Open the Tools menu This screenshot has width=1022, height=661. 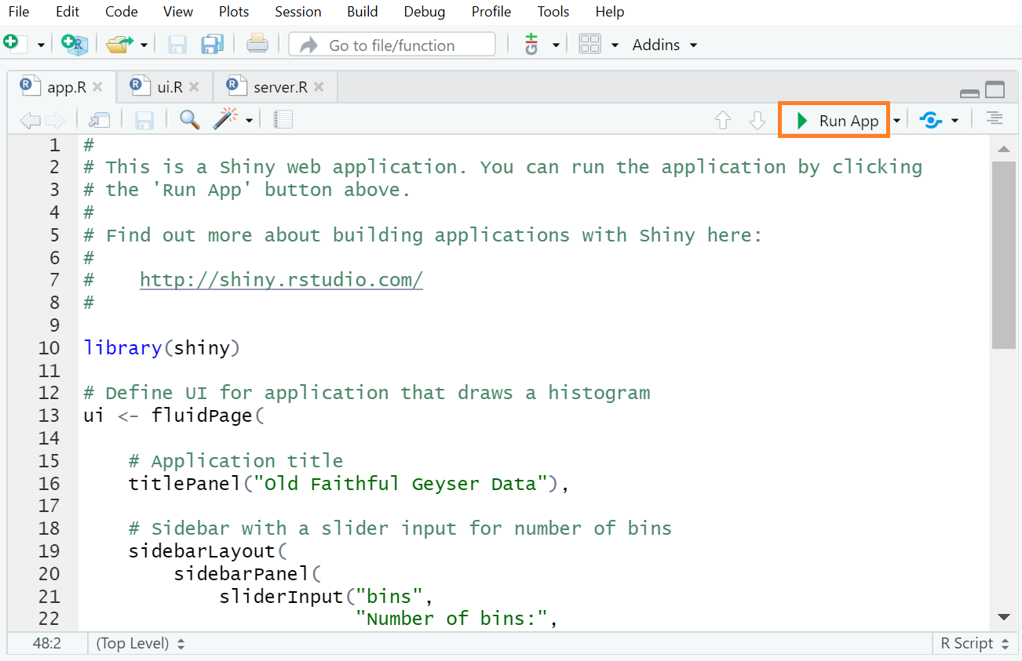point(553,12)
